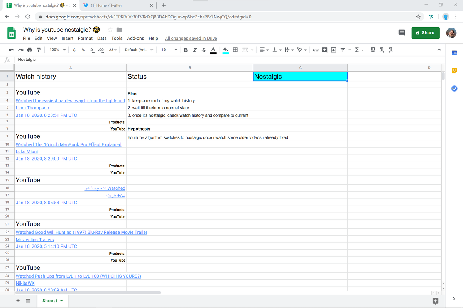Open Movieclips Trailers link

35,240
